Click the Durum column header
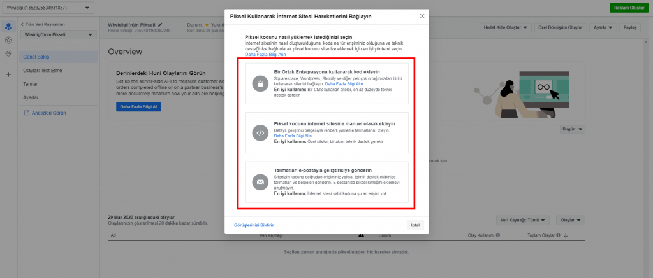653x278 pixels. coord(383,235)
